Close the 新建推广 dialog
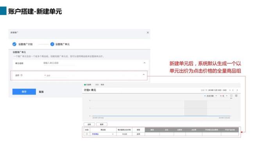 coord(148,33)
